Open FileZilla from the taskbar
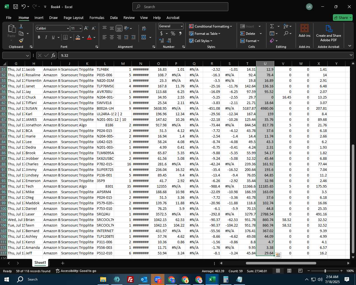This screenshot has width=356, height=285. click(130, 279)
